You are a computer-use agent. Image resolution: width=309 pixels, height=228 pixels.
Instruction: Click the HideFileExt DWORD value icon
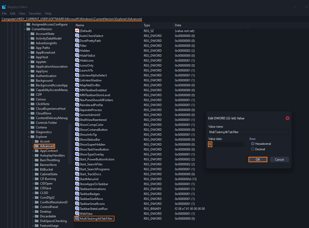pos(77,55)
